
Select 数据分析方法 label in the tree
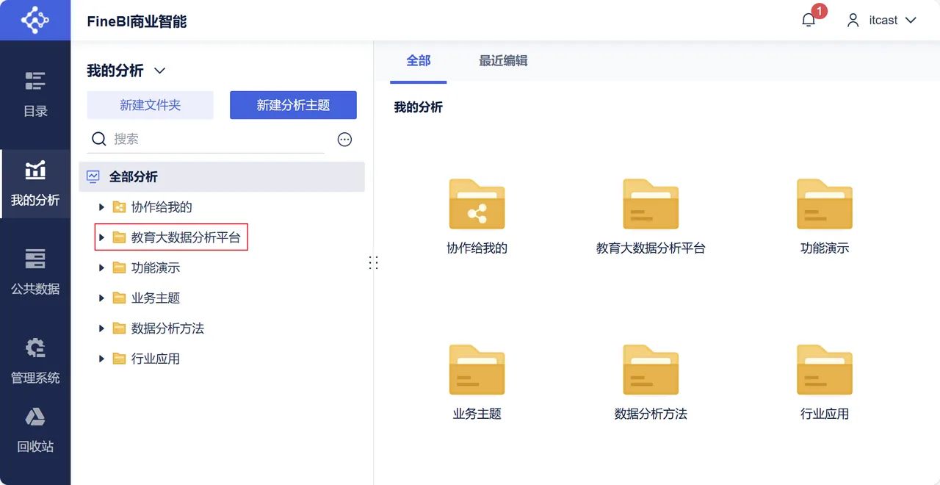click(167, 328)
